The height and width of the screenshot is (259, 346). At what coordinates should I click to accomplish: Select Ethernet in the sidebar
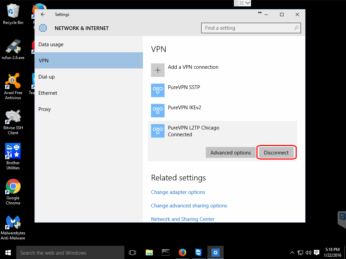click(x=89, y=93)
